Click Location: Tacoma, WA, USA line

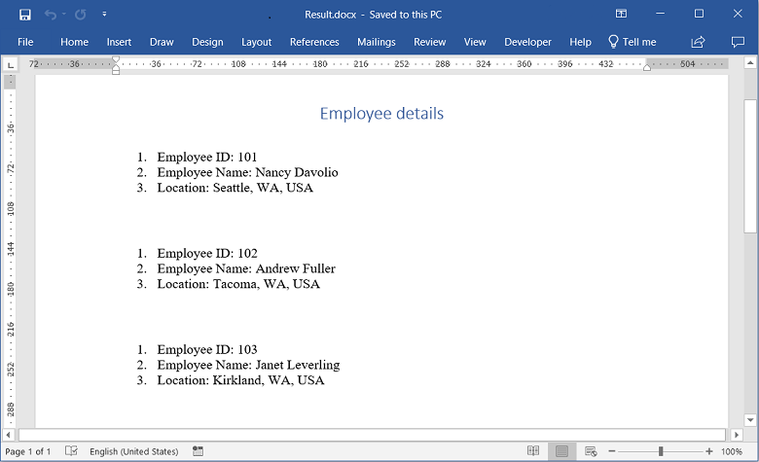tap(238, 284)
